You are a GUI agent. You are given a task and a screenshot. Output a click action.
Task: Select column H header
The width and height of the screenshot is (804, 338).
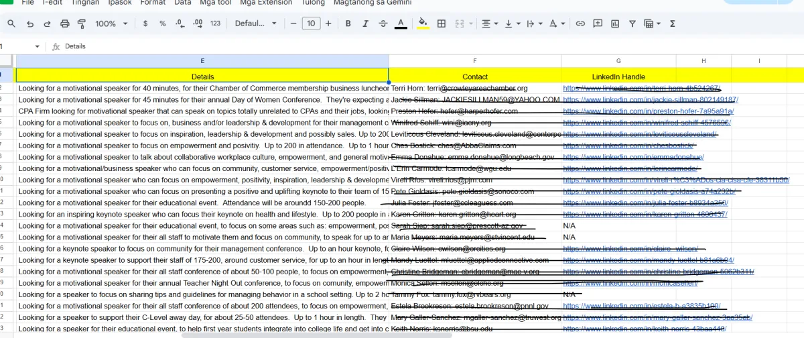tap(703, 61)
